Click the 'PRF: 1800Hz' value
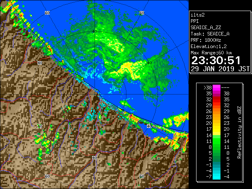252x189 pixels. coord(206,40)
